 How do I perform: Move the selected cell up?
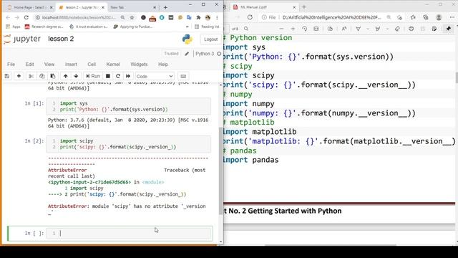tap(65, 76)
